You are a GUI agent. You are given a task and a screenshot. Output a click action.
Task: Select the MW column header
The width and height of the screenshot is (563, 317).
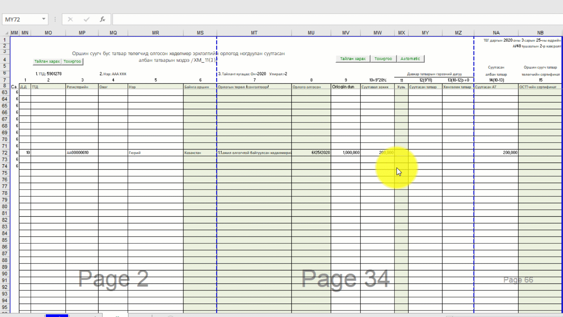click(x=377, y=33)
